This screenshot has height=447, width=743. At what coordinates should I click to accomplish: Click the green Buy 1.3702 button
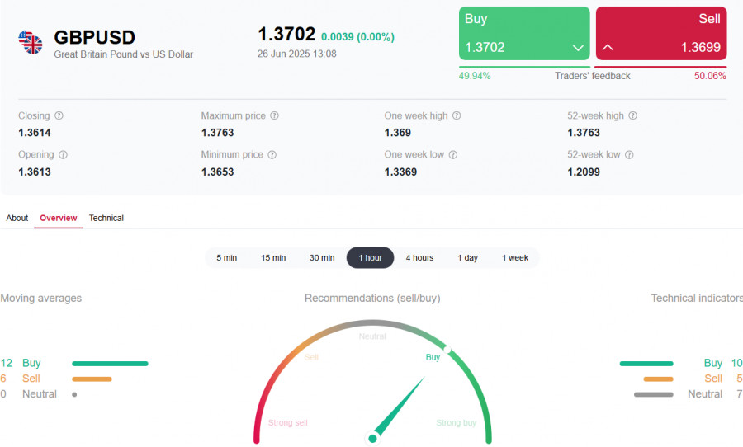[524, 33]
